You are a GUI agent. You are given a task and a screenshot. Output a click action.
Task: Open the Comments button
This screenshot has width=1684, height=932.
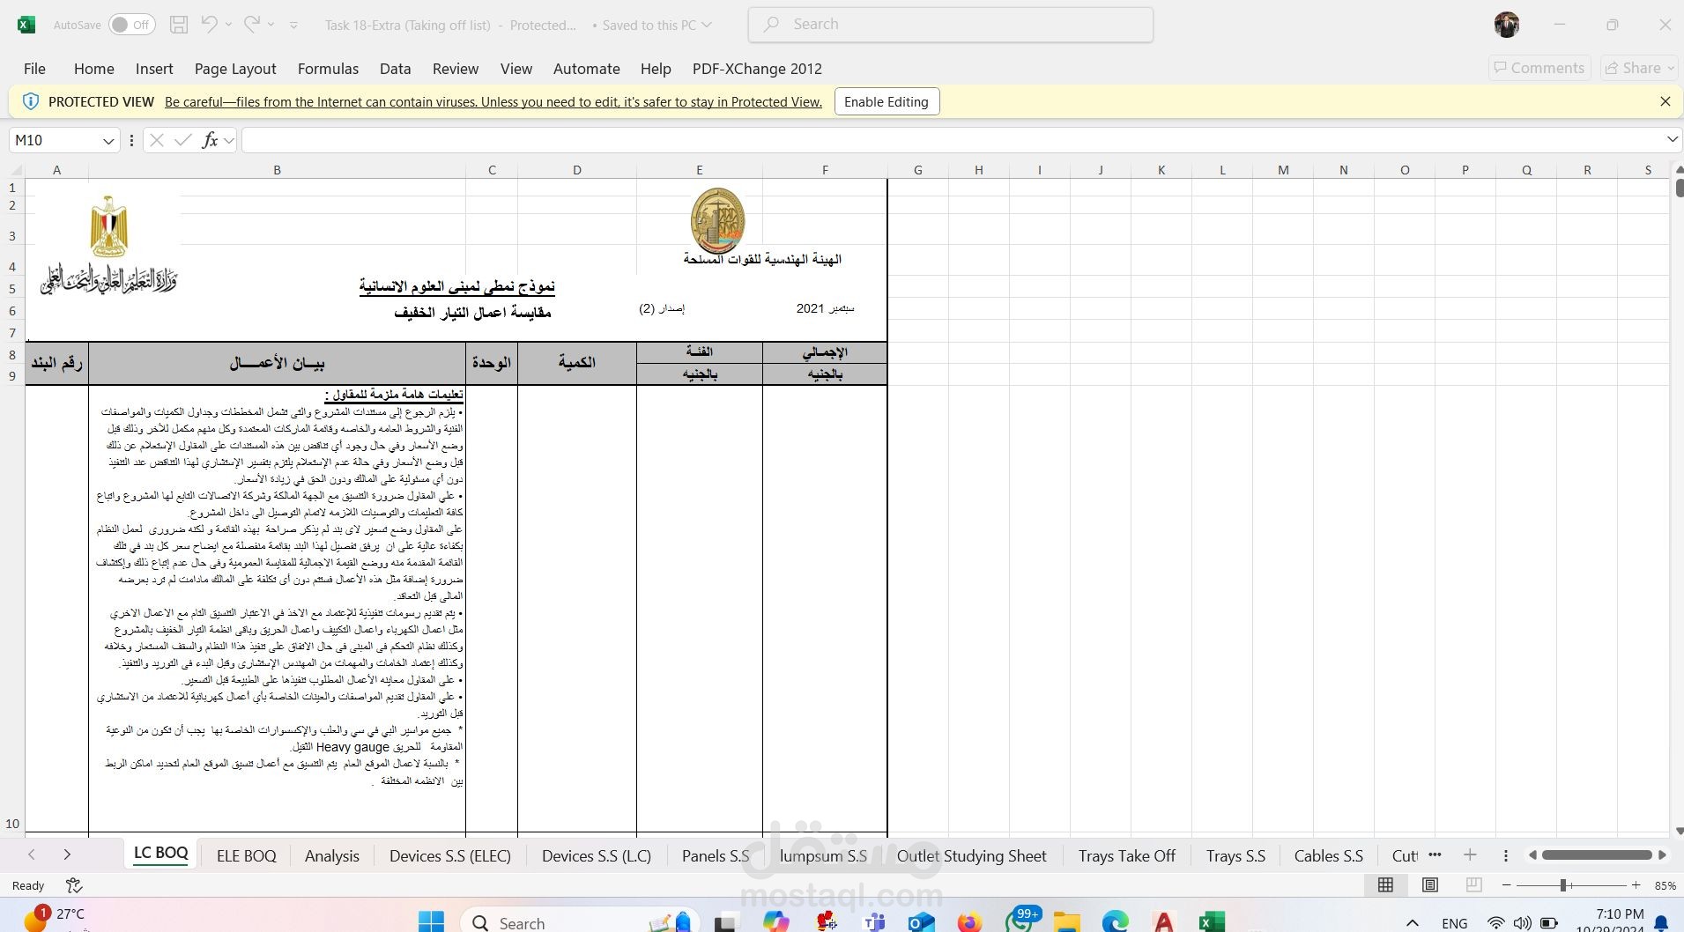point(1539,68)
